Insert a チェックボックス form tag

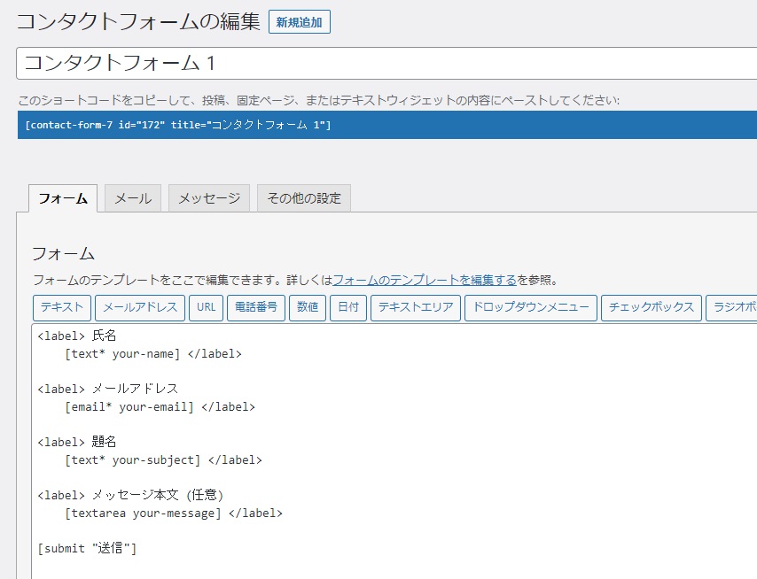click(x=652, y=307)
